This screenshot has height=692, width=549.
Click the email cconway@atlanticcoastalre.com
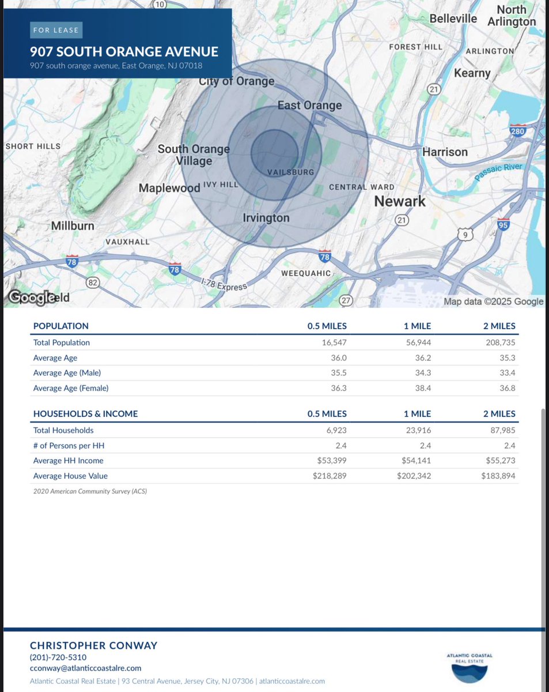point(85,668)
